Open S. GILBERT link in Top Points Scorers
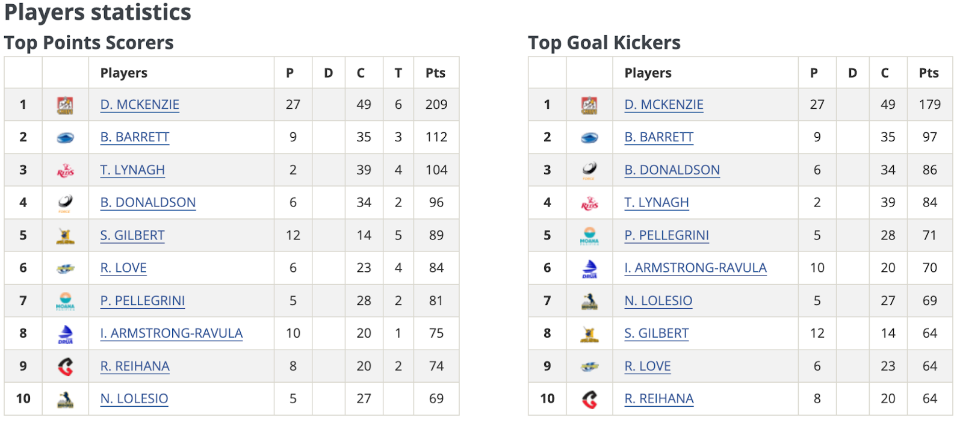This screenshot has width=963, height=426. pos(132,235)
